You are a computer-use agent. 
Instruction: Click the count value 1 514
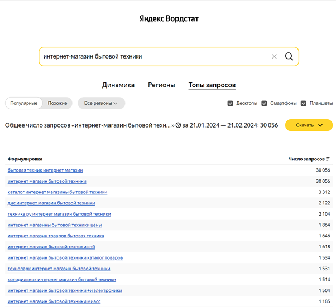pos(324,279)
